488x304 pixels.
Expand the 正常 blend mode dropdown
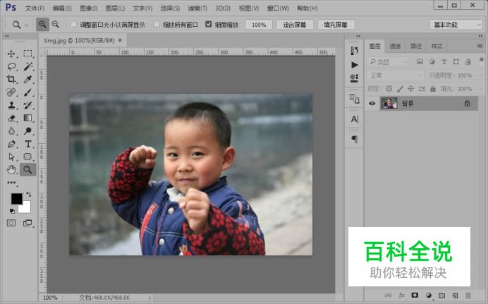pyautogui.click(x=395, y=75)
